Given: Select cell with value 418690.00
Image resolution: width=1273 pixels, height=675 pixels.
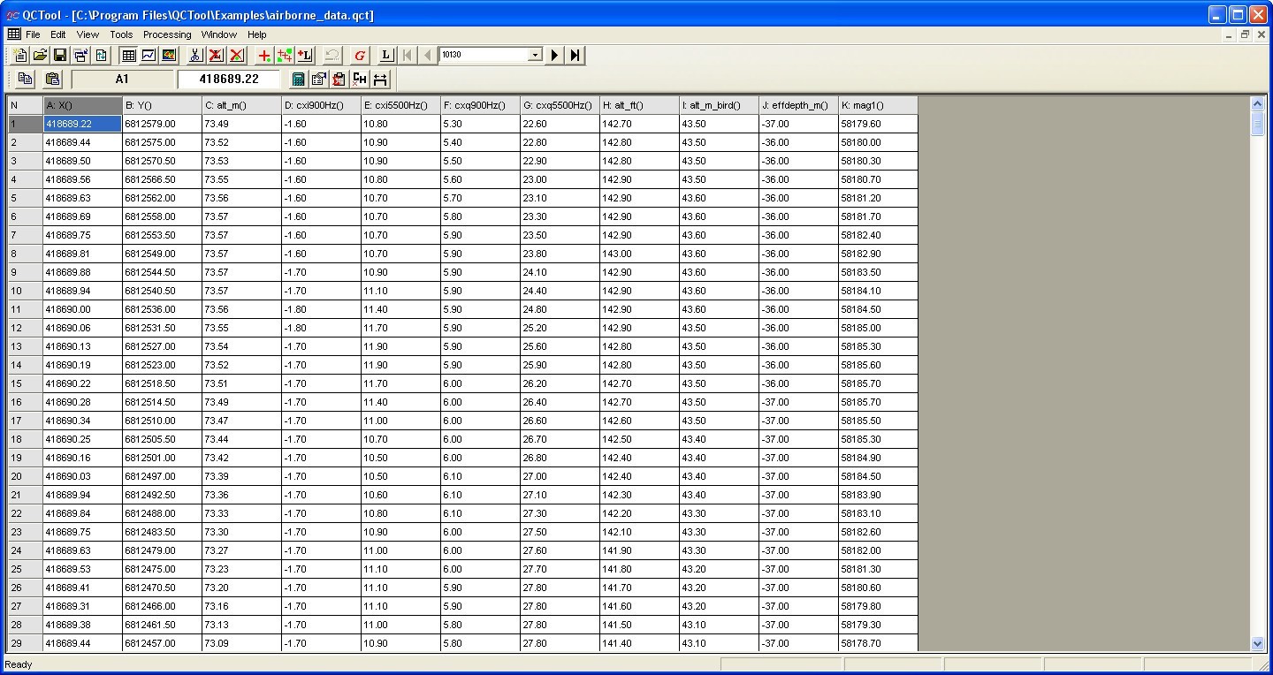Looking at the screenshot, I should (82, 309).
